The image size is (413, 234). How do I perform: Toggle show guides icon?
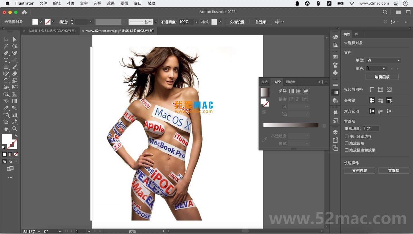point(372,100)
